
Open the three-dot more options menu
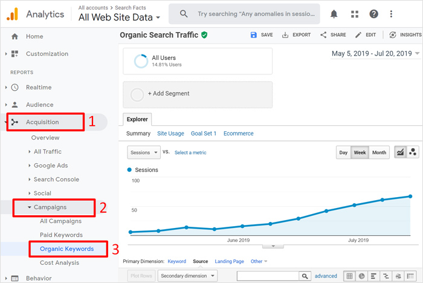pos(393,13)
